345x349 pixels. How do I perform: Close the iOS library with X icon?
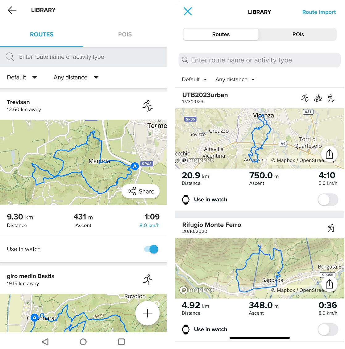coord(188,11)
